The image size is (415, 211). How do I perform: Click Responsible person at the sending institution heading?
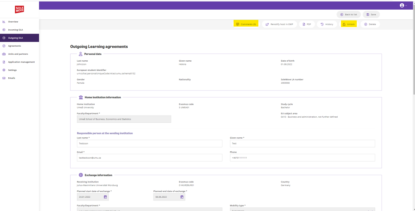pyautogui.click(x=105, y=133)
